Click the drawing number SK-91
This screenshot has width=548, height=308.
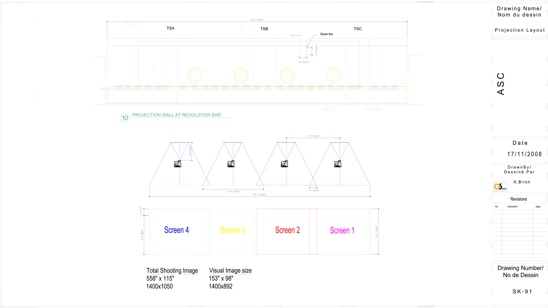point(522,291)
